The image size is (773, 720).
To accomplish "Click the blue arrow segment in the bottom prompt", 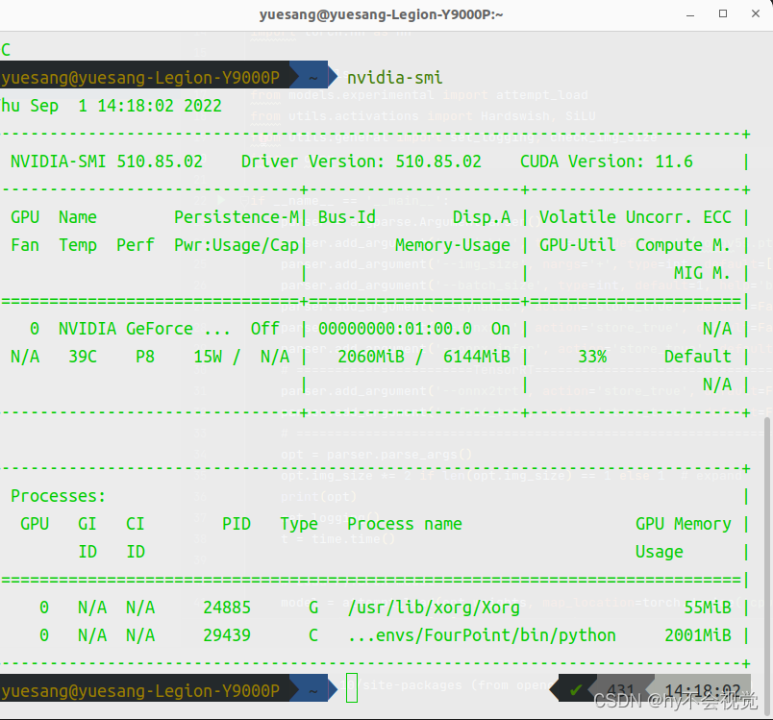I will [312, 689].
